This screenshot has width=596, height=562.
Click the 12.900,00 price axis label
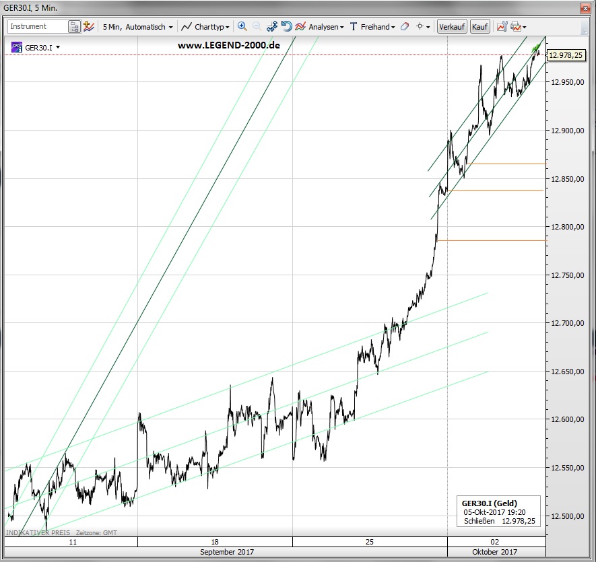568,131
